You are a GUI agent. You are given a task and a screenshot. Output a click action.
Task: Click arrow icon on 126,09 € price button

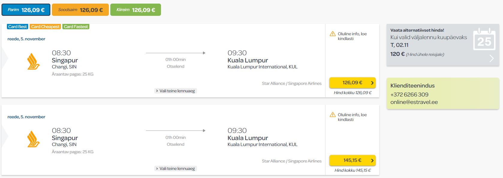pyautogui.click(x=372, y=83)
